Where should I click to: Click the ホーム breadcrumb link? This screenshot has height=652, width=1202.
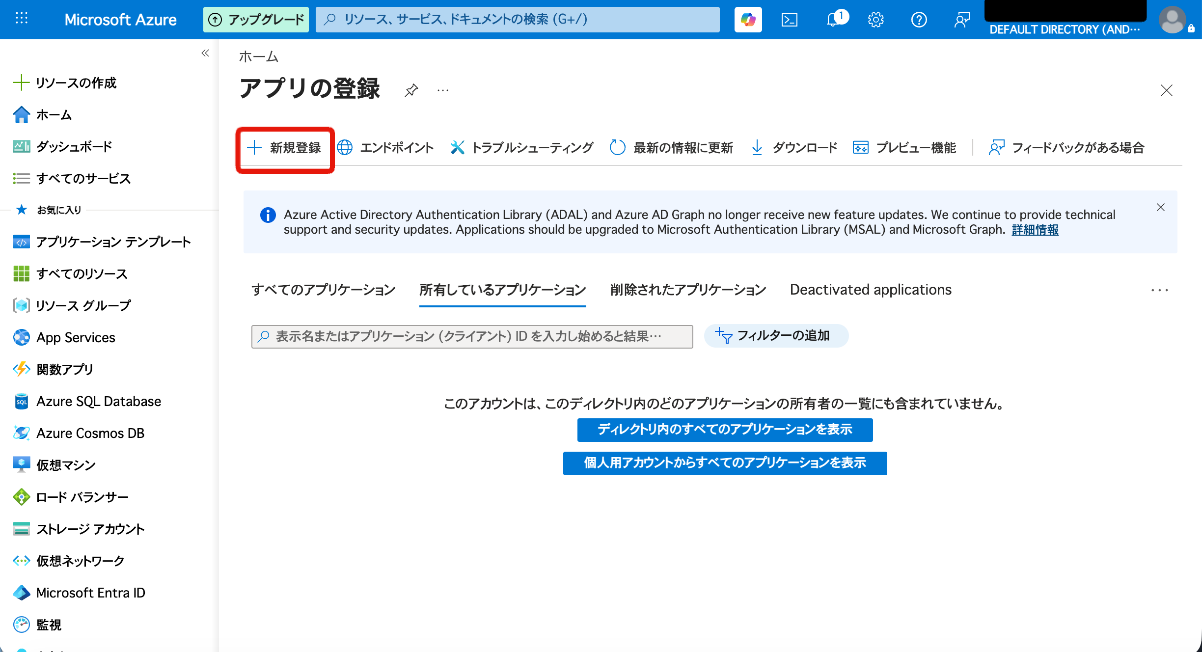(x=259, y=57)
